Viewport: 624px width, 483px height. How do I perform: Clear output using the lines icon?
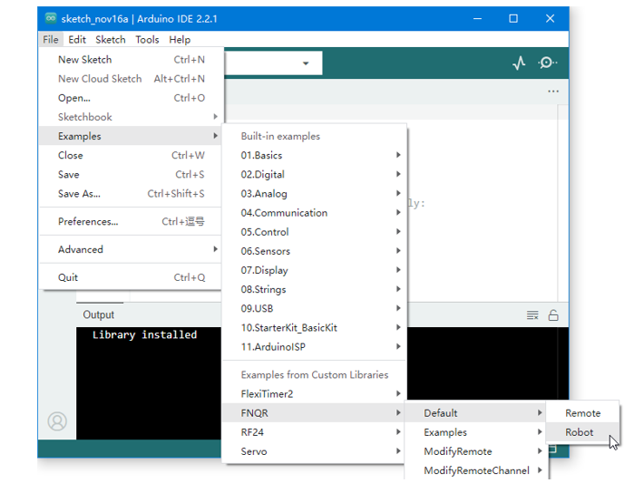532,315
